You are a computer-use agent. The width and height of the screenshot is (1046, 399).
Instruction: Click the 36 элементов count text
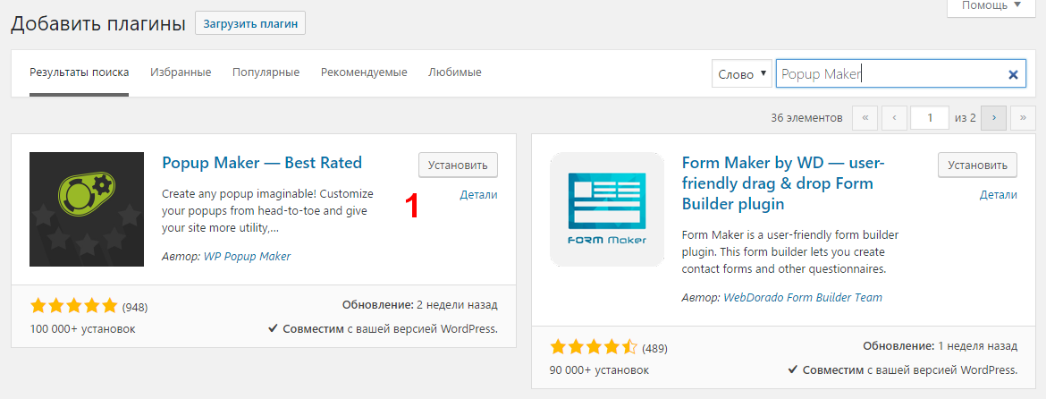click(x=807, y=118)
